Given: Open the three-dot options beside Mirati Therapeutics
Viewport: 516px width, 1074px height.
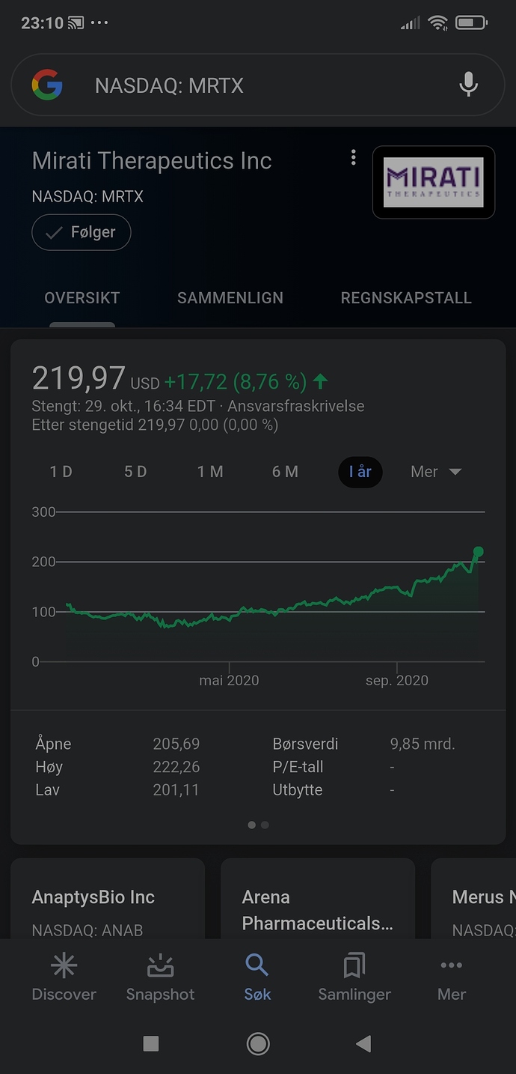Looking at the screenshot, I should [353, 158].
